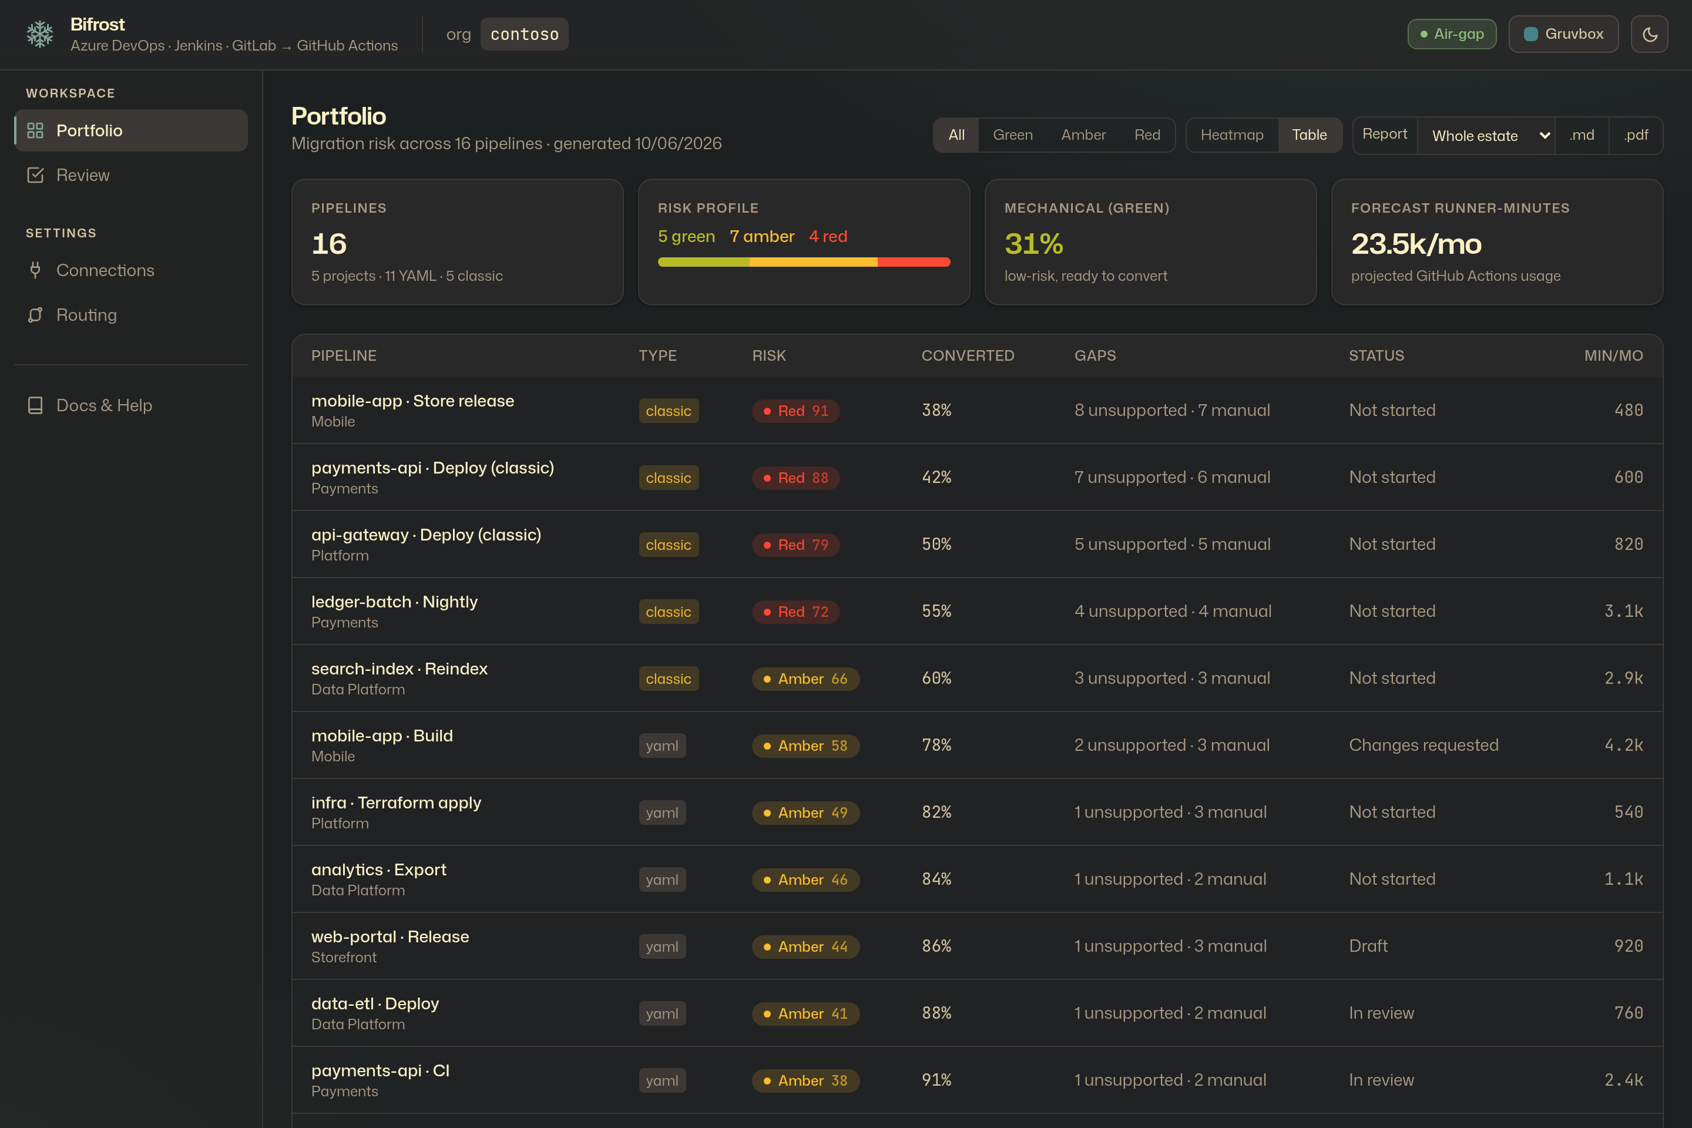This screenshot has width=1692, height=1128.
Task: Sort by PIPELINE column header
Action: point(344,355)
